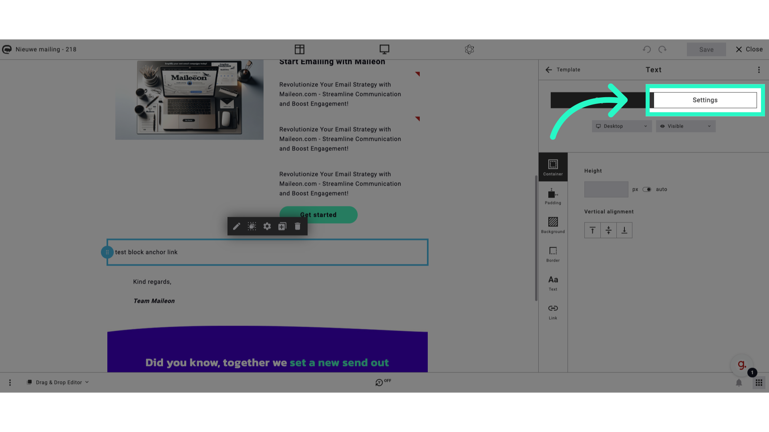The width and height of the screenshot is (769, 432).
Task: Align content vertically to bottom
Action: coord(624,230)
